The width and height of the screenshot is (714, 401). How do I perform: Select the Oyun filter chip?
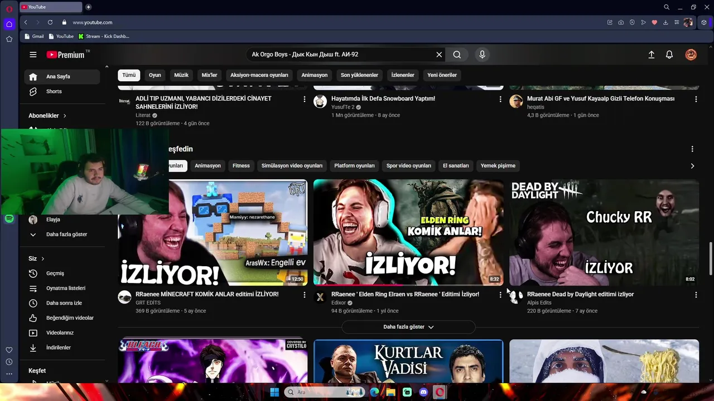pyautogui.click(x=155, y=75)
